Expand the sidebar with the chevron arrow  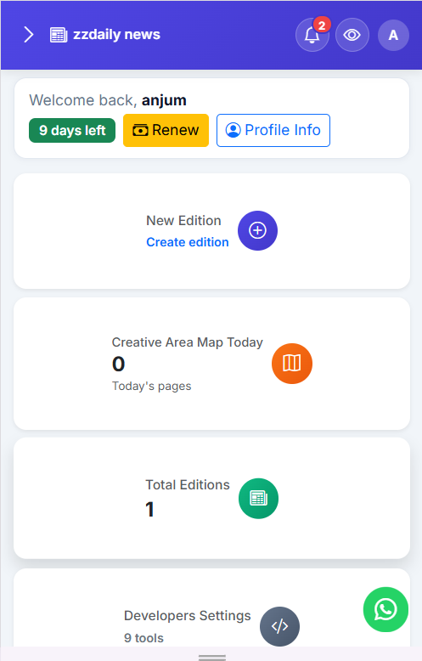click(28, 35)
